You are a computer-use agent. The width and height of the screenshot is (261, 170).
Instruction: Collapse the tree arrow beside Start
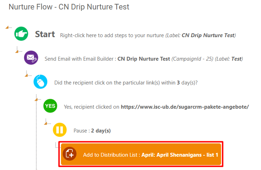[x=7, y=27]
